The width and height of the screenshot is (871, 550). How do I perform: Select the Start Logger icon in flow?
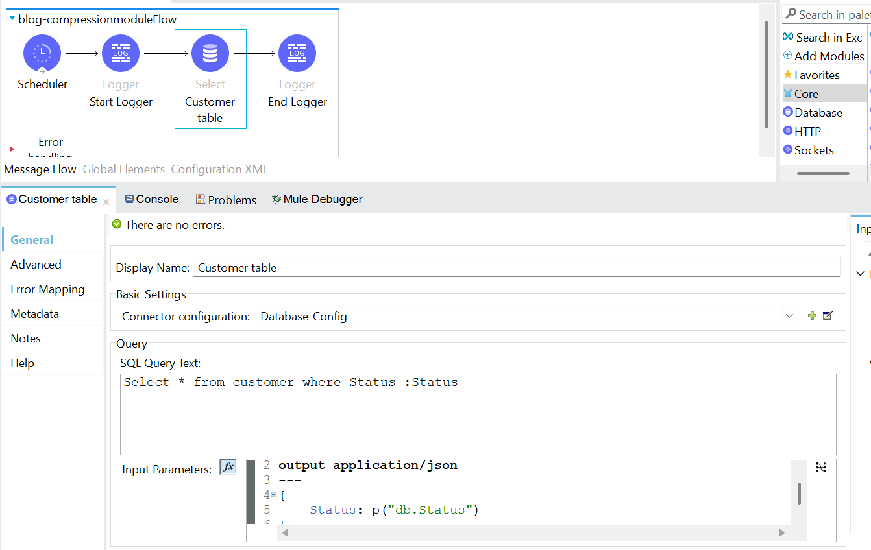pos(121,53)
